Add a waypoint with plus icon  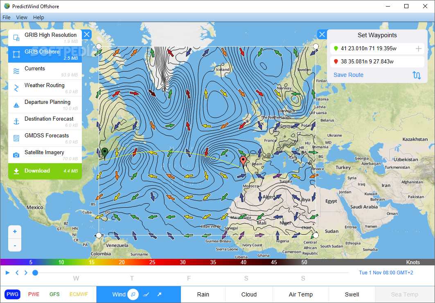click(418, 49)
